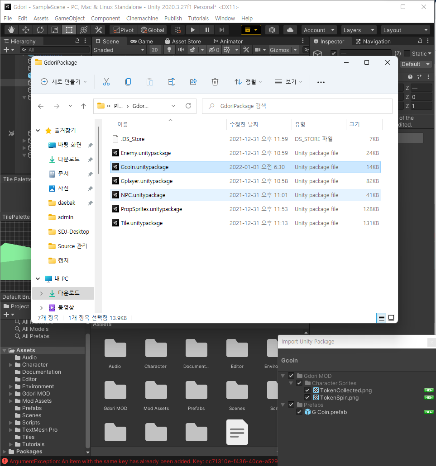The width and height of the screenshot is (436, 466).
Task: Switch to the Navigation tab
Action: 373,41
